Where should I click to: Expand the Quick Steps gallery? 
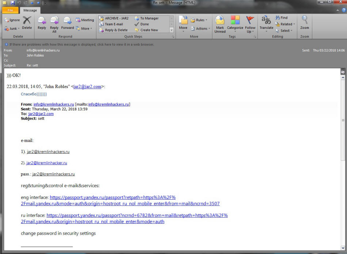(x=172, y=30)
